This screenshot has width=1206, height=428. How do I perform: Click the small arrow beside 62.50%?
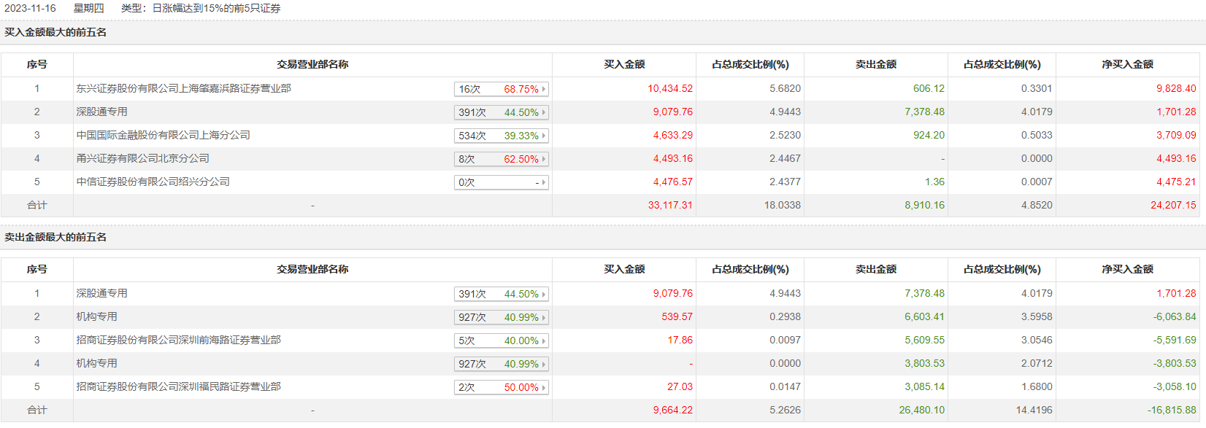[x=544, y=159]
